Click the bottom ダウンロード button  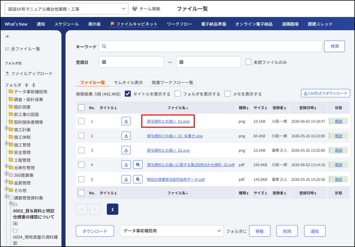[x=95, y=231]
